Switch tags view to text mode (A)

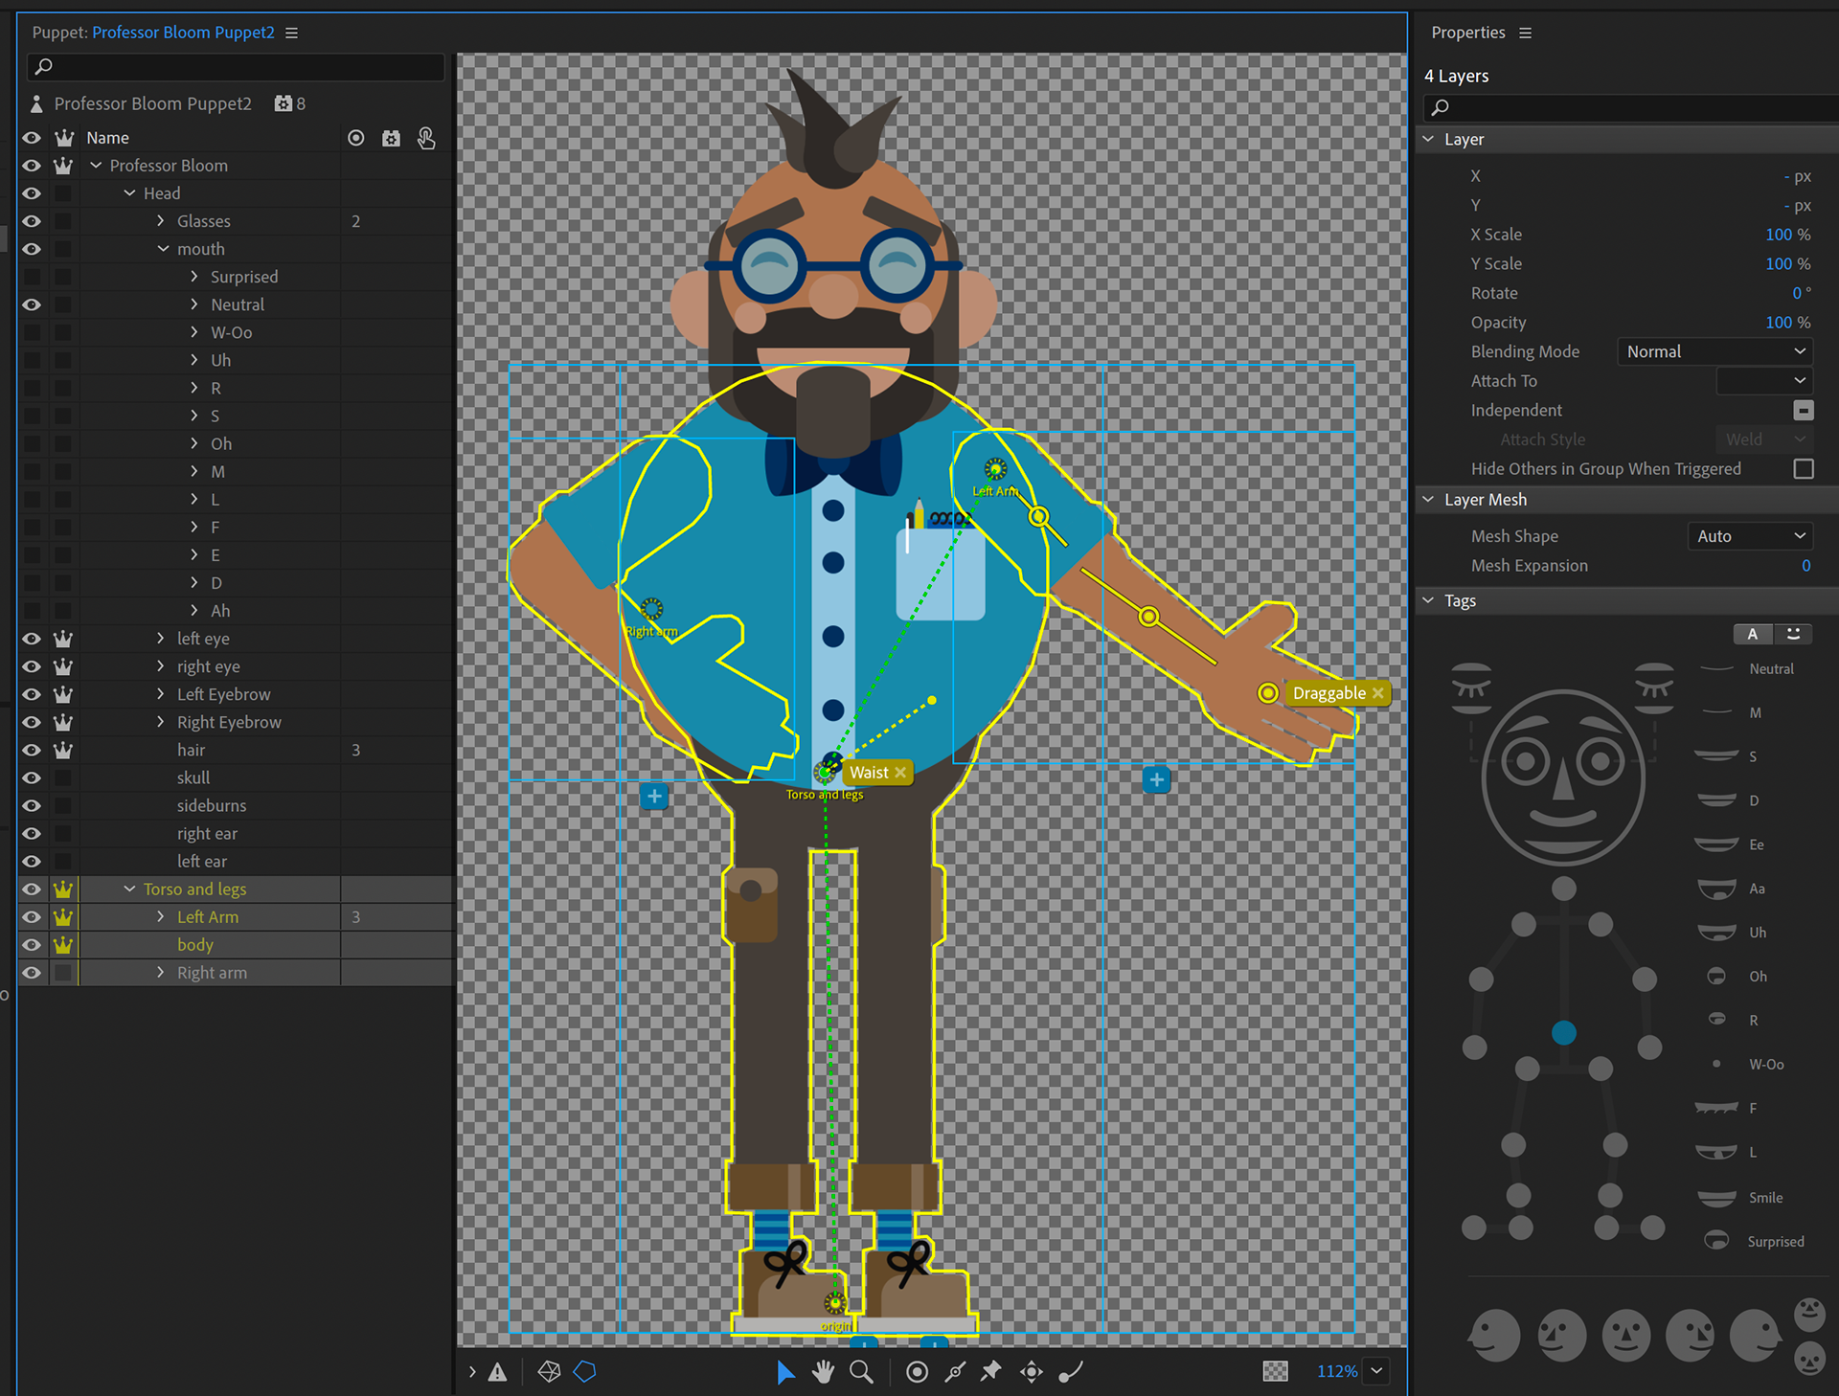point(1752,634)
